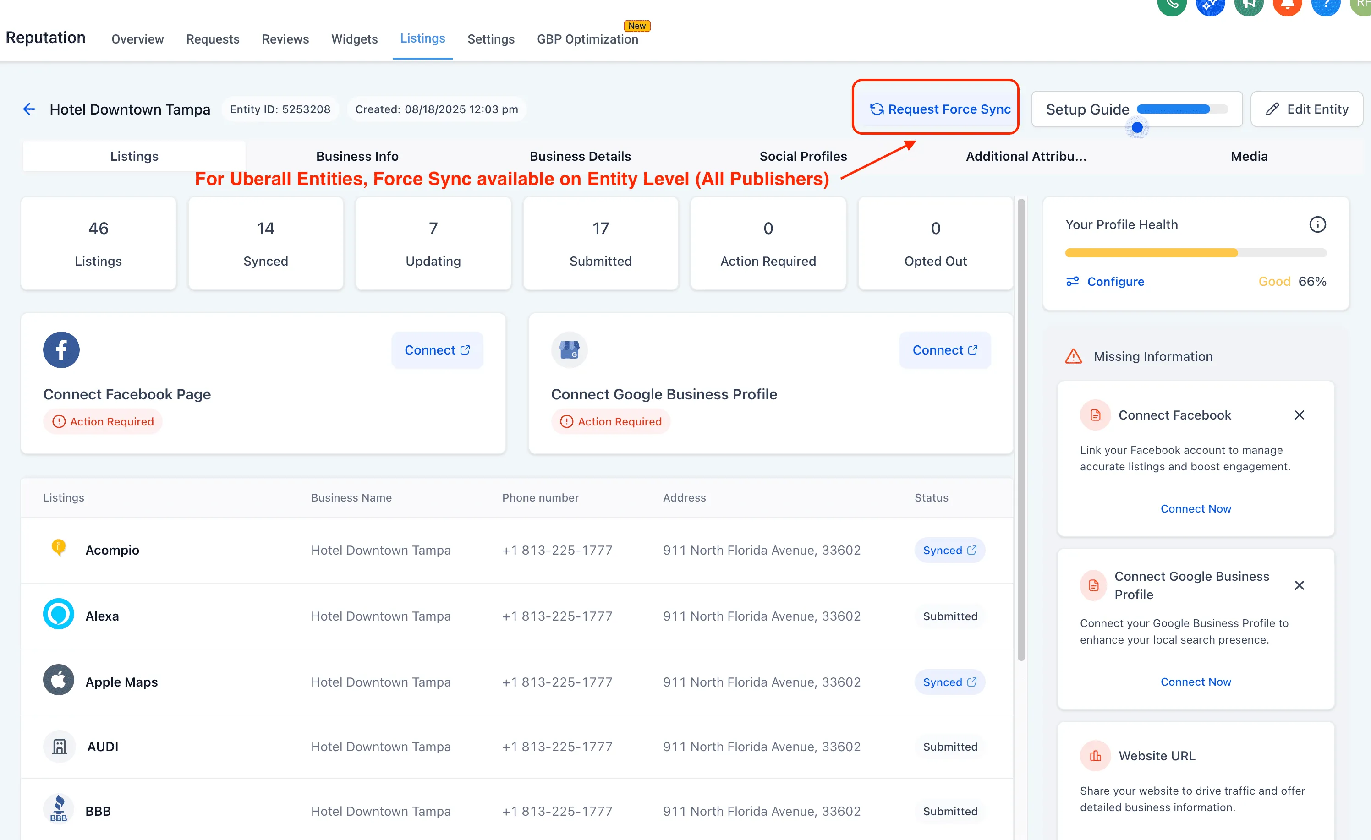The width and height of the screenshot is (1371, 840).
Task: Dismiss the Connect Facebook missing info card
Action: point(1299,415)
